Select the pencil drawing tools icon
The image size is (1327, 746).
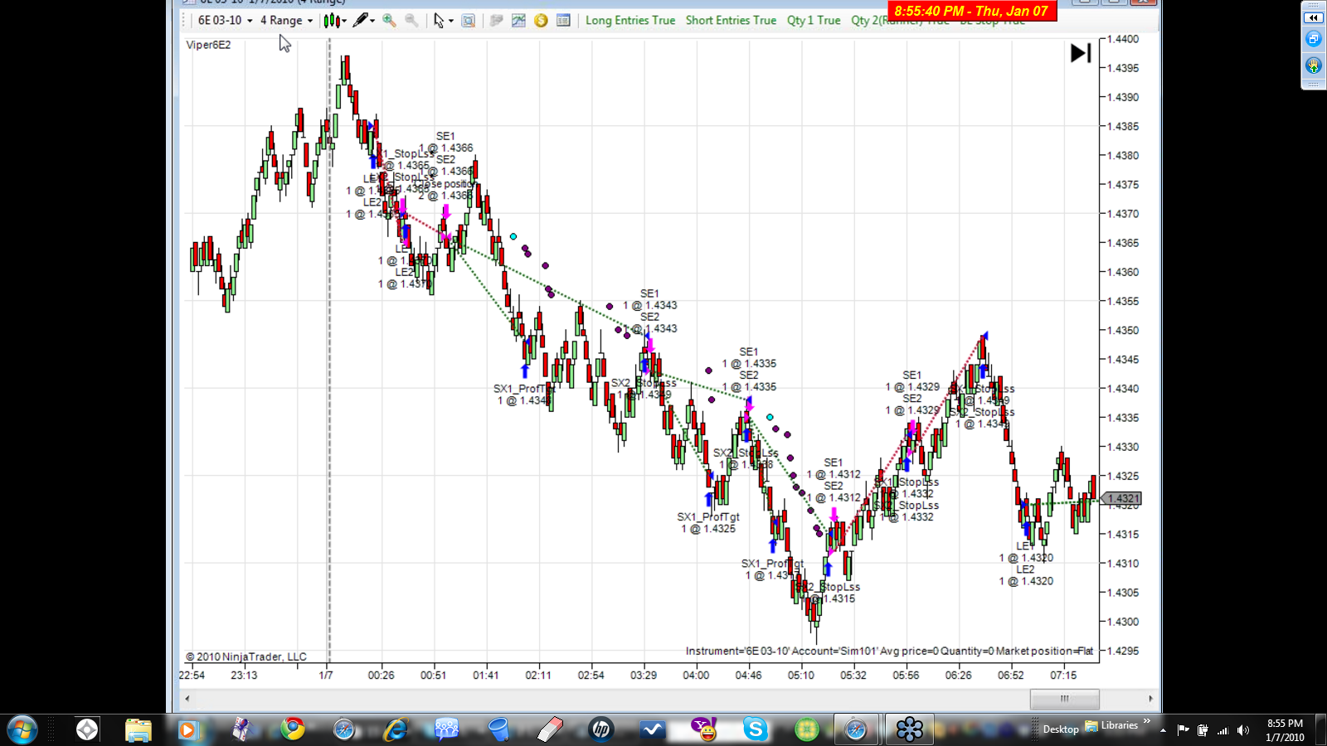coord(360,21)
